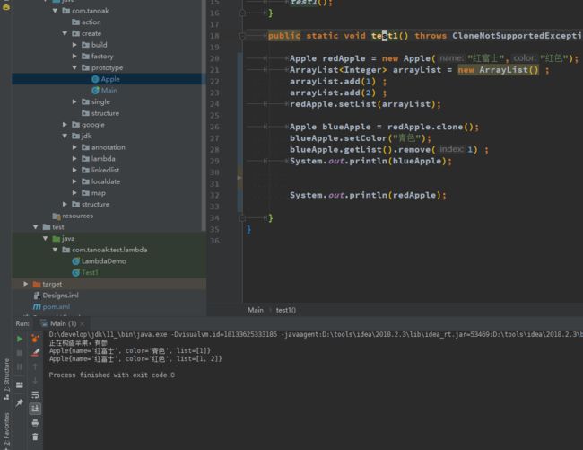Collapse the create package
The image size is (583, 450).
click(65, 33)
